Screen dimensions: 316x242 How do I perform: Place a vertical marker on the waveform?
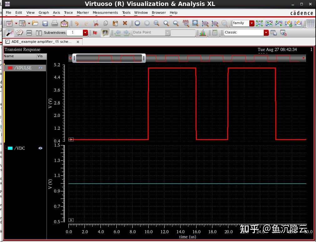pos(95,33)
